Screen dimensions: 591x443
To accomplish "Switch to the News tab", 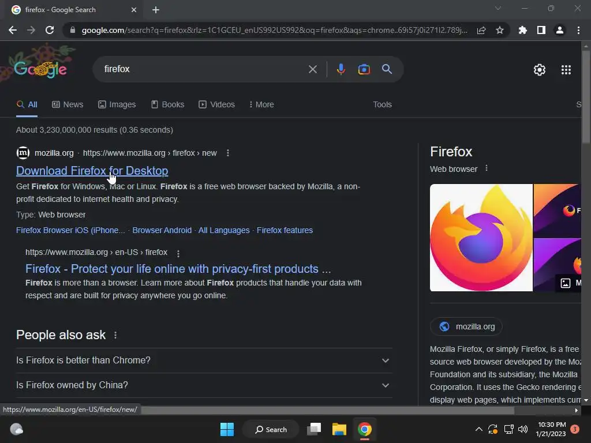I will pos(68,105).
